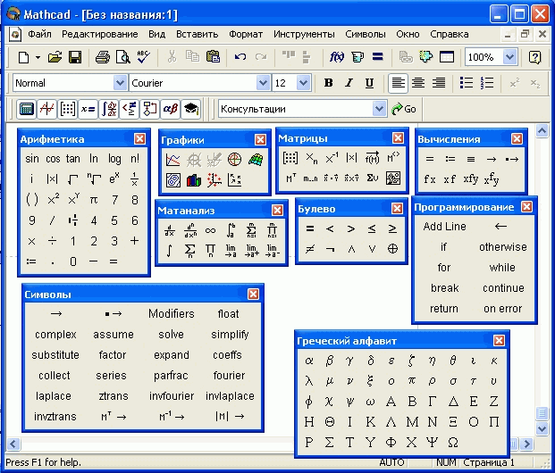The image size is (555, 473).
Task: Insert an X-Y plot from Графики palette
Action: pyautogui.click(x=173, y=160)
